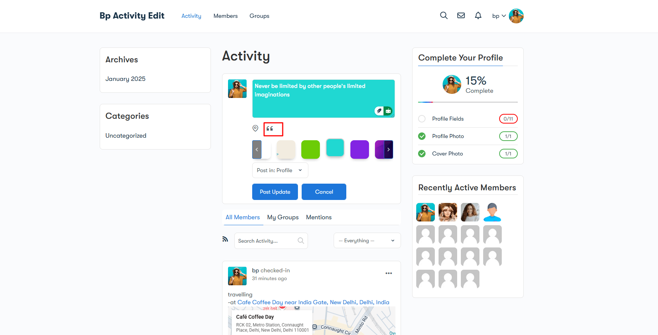658x335 pixels.
Task: Expand the bp user account menu
Action: 499,16
